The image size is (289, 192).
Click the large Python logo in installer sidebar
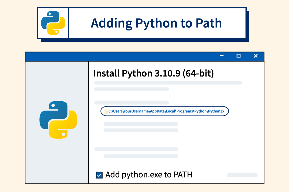tap(58, 120)
